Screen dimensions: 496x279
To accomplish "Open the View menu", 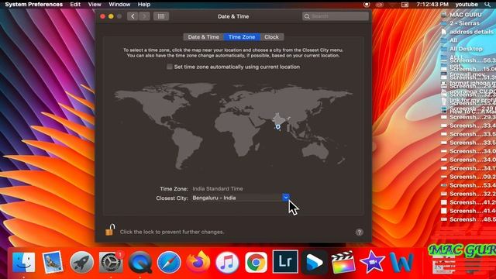I will pos(95,5).
